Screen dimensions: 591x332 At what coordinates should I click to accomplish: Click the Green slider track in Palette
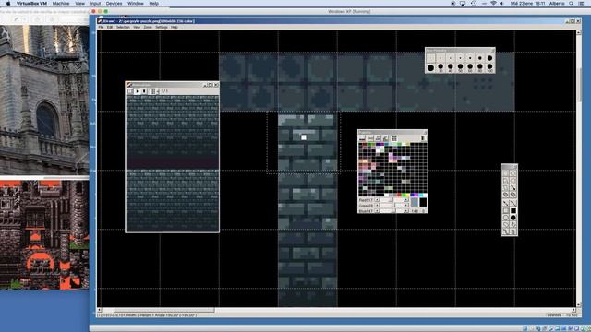pos(392,206)
